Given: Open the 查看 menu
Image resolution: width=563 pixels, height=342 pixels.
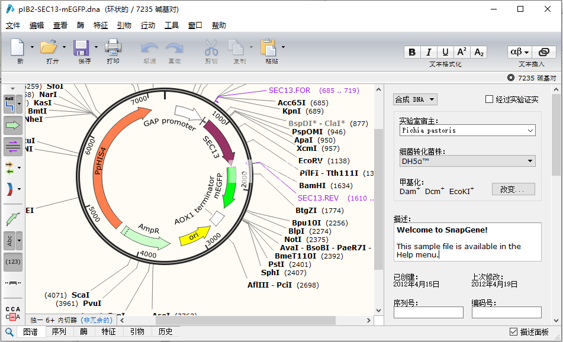Looking at the screenshot, I should (60, 25).
